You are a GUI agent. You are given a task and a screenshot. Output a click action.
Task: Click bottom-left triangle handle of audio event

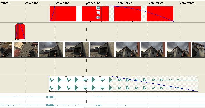(50, 91)
